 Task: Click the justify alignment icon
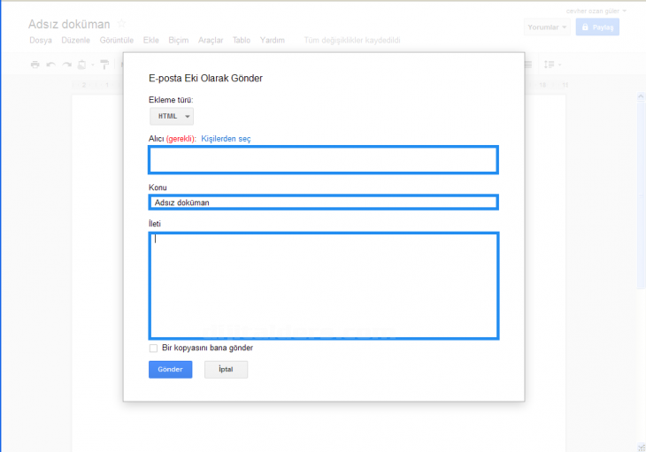528,65
